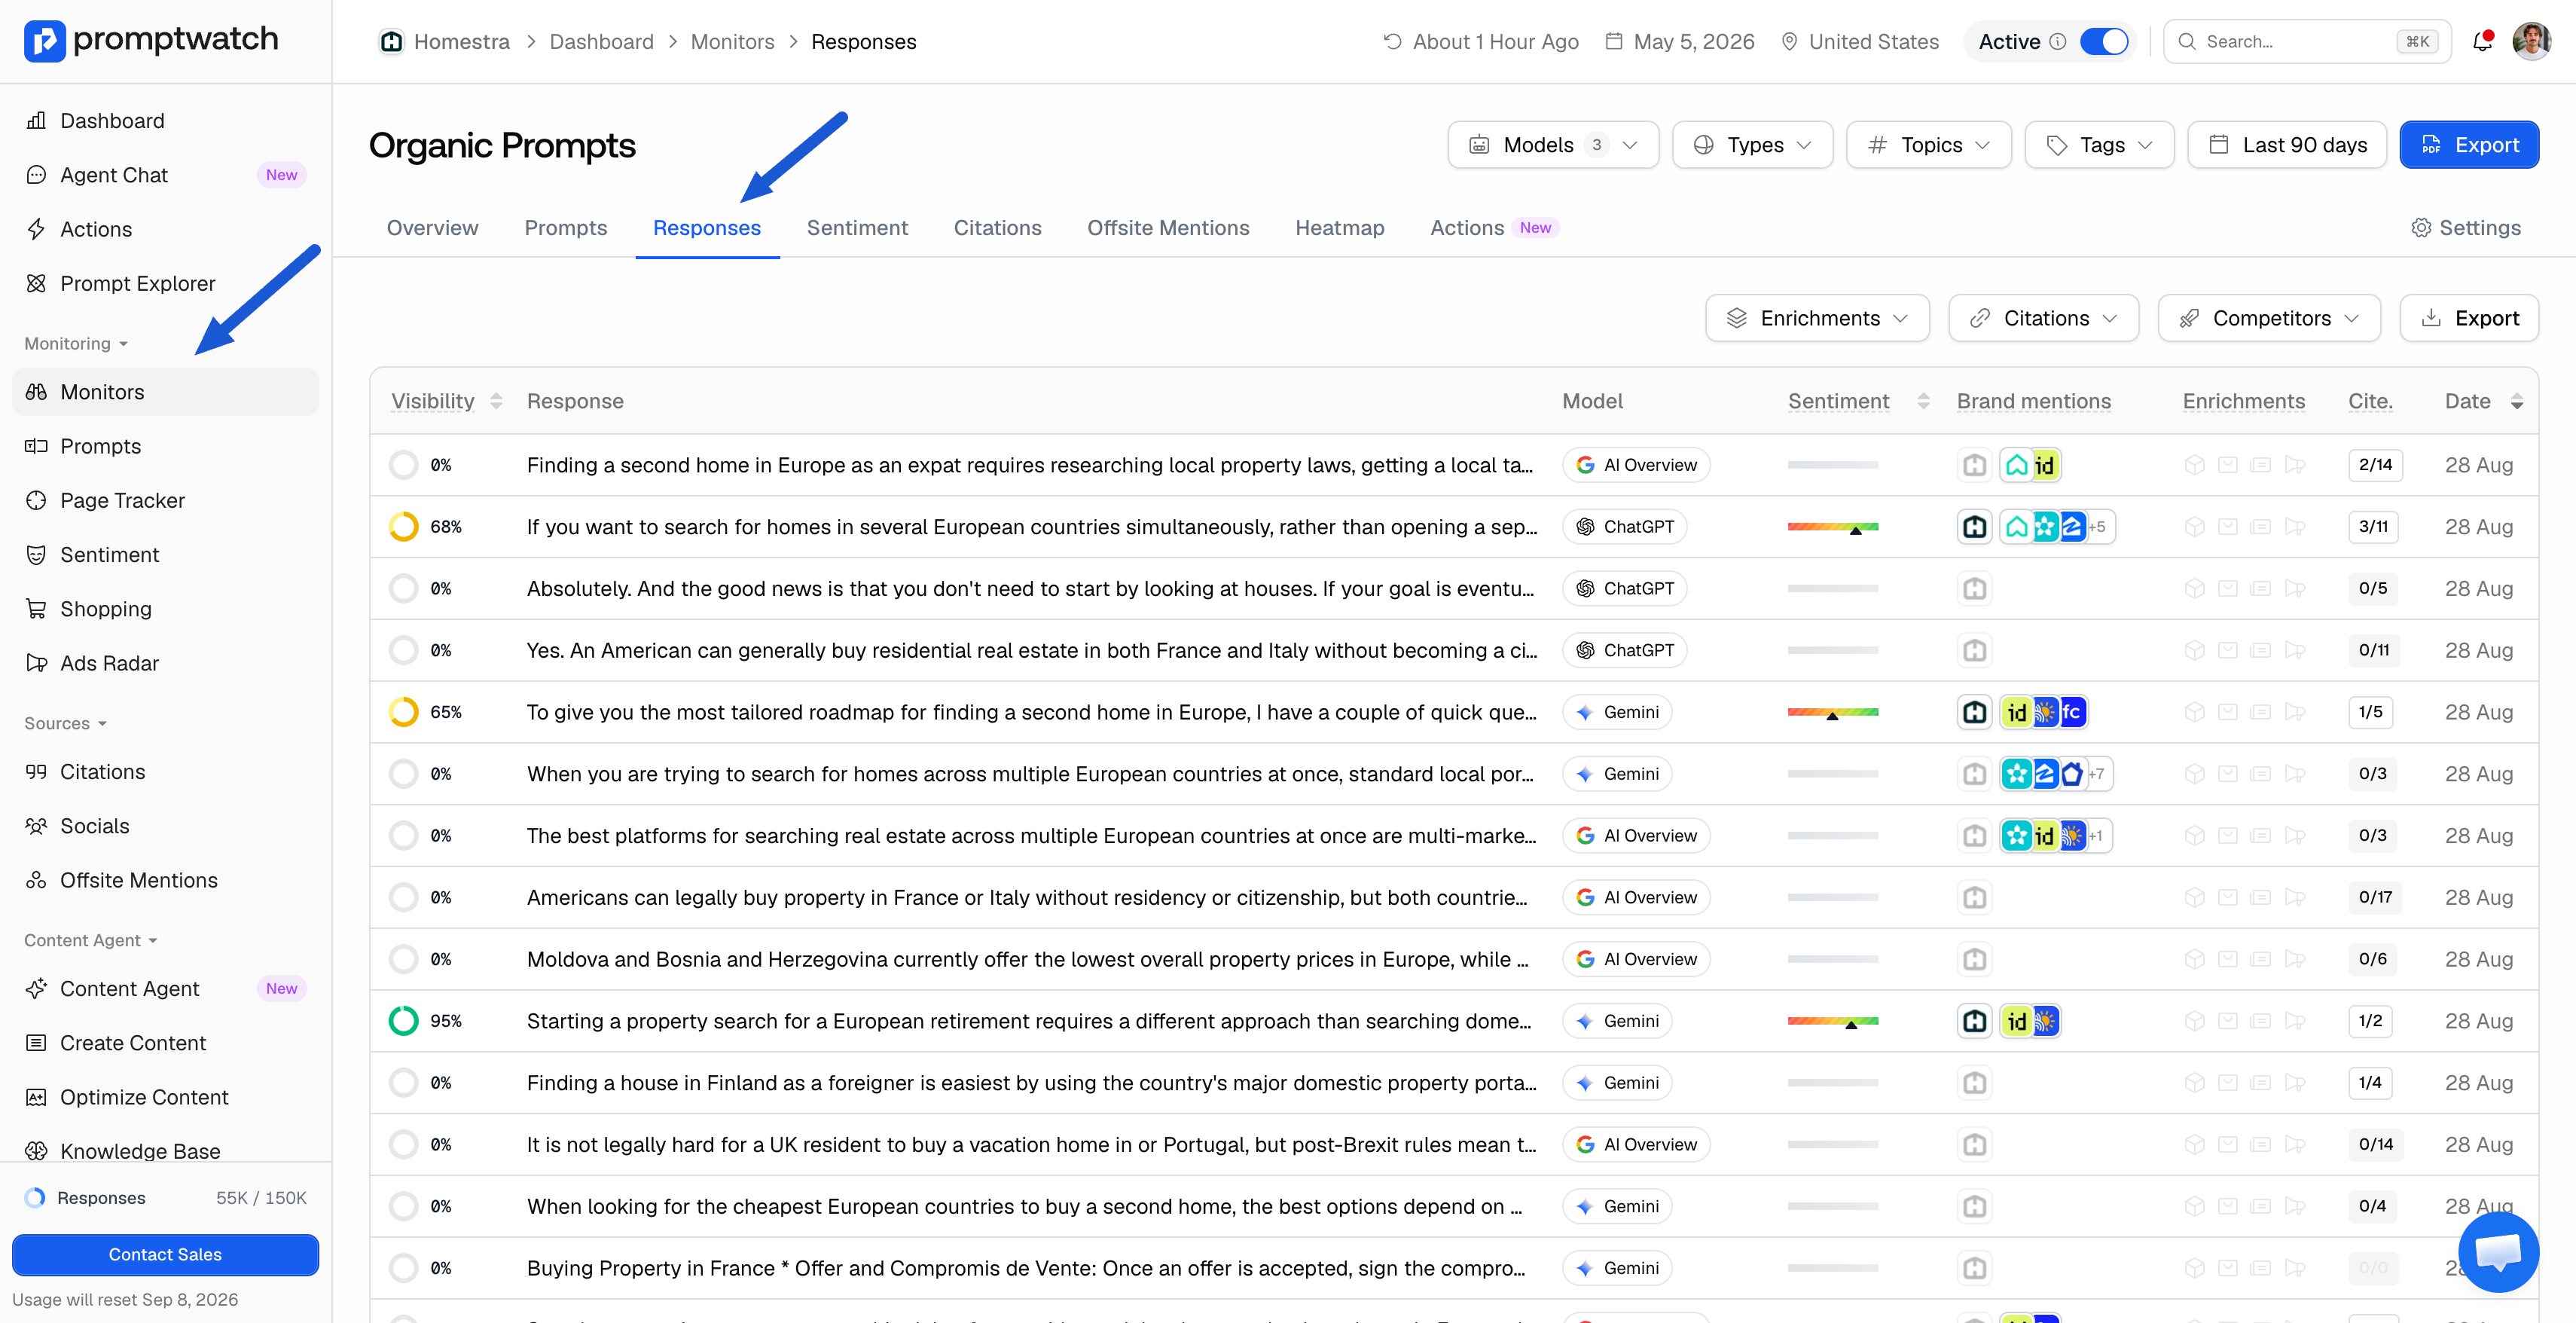Open Optimize Content
Screen dimensions: 2576x1323
165,1097
